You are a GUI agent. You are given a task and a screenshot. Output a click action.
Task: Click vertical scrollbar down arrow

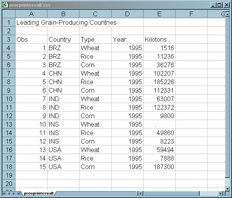point(227,189)
